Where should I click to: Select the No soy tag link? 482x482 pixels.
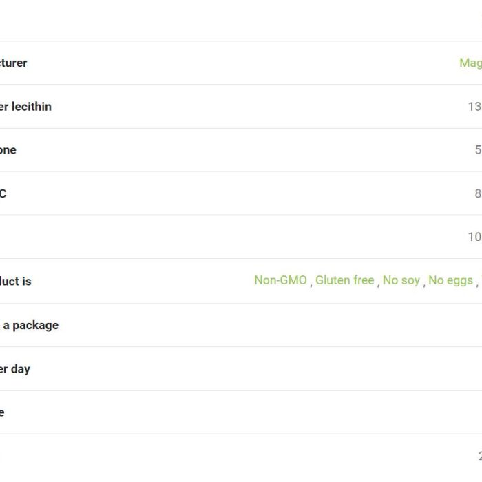pos(401,281)
